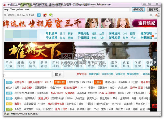This screenshot has height=119, width=164.
Task: Open the 中文游戏 nav item
Action: (x=52, y=38)
